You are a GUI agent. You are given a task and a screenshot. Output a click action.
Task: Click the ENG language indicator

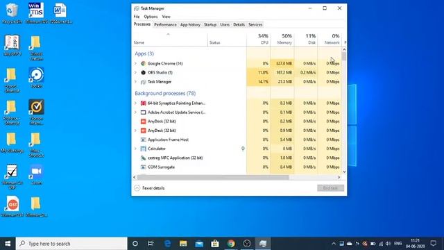[398, 244]
